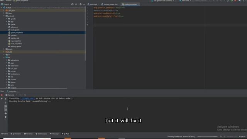Open the TODO tool window
Screen dimensions: 247x139
coord(4,134)
